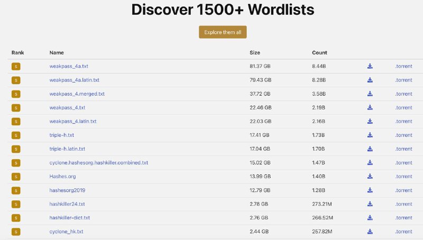
Task: Click rank S badge for weakpass_4.latin.txt
Action: pos(16,122)
